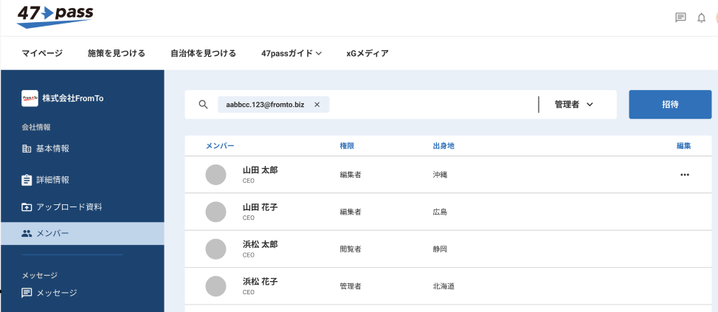This screenshot has width=718, height=312.
Task: Open 自治体を見つける in the navigation
Action: click(203, 53)
